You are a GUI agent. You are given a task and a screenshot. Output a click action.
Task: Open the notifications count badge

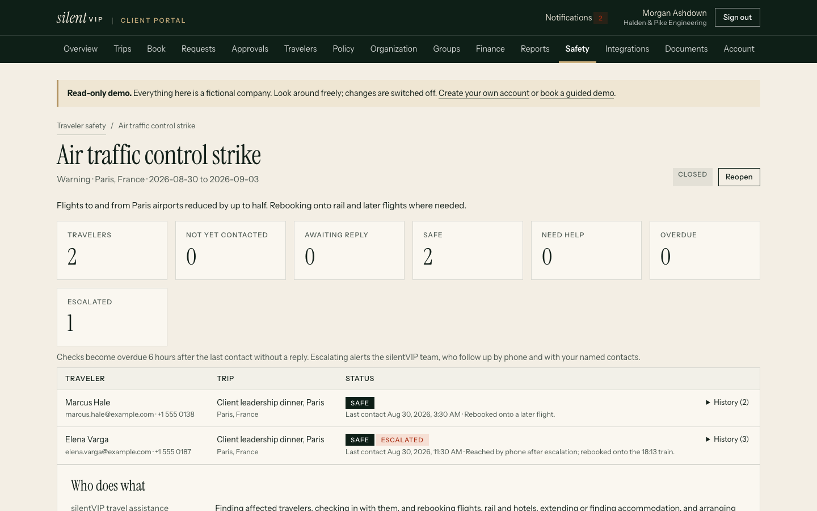[x=600, y=18]
